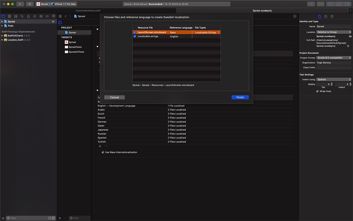Uncheck the Localizable.strings resource file
The width and height of the screenshot is (353, 221).
point(134,36)
